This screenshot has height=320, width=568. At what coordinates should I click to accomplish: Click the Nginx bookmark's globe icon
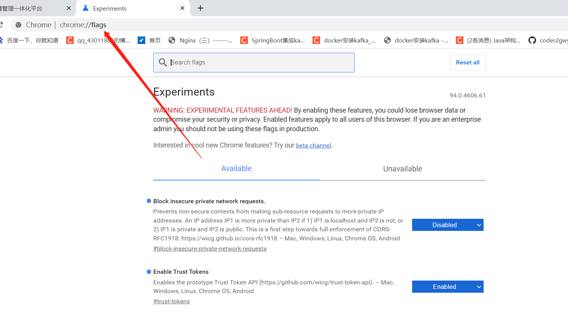coord(172,40)
